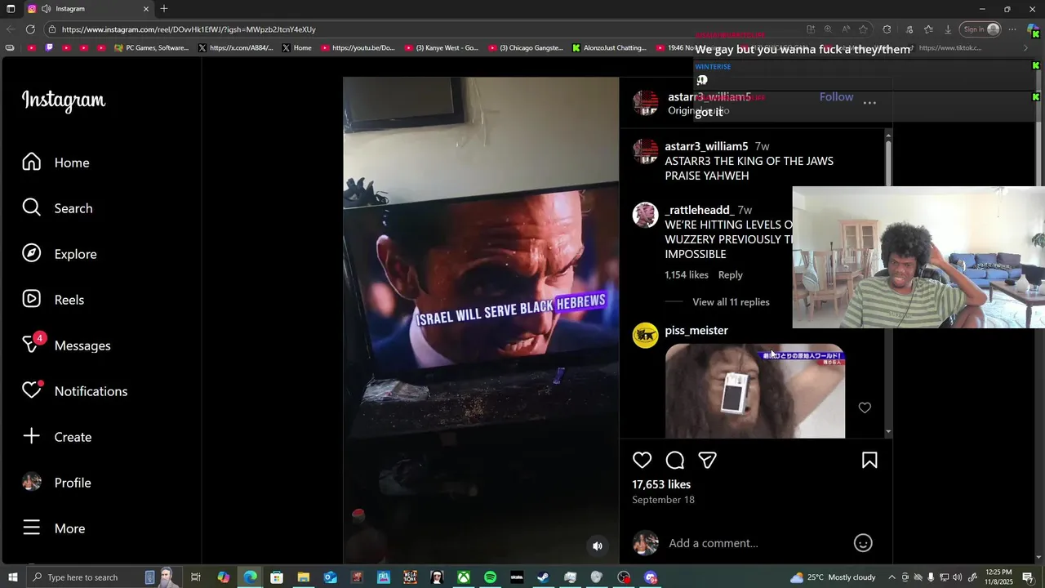Image resolution: width=1045 pixels, height=588 pixels.
Task: Open the three-dot options for the post
Action: [869, 103]
